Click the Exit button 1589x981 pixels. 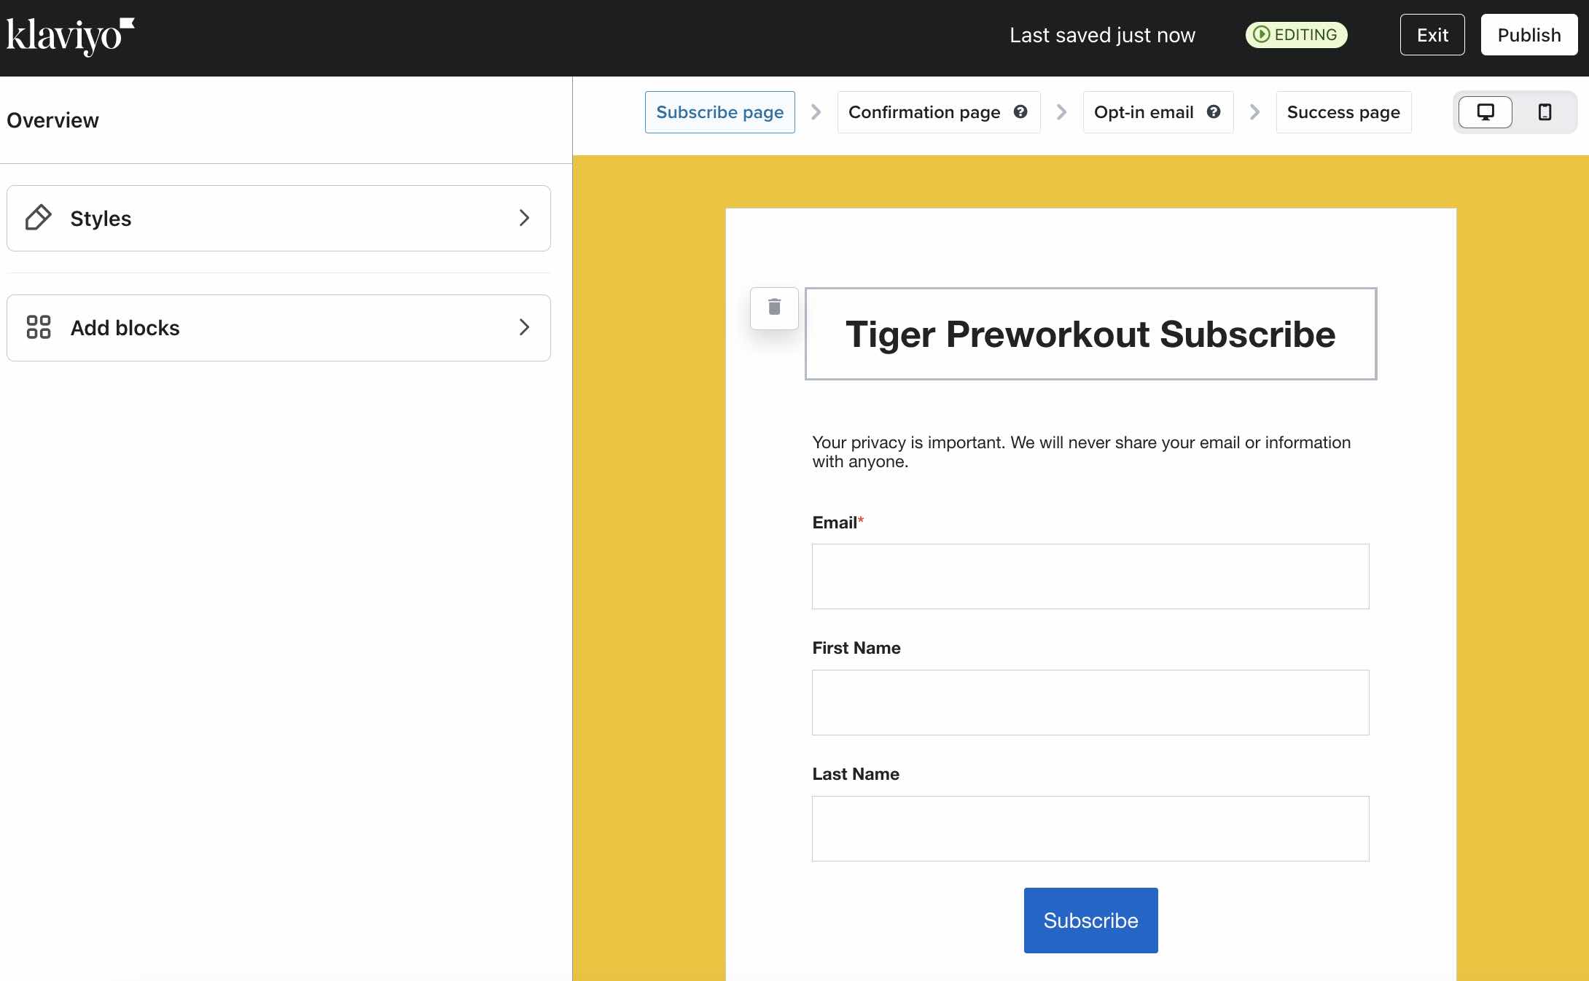coord(1432,34)
